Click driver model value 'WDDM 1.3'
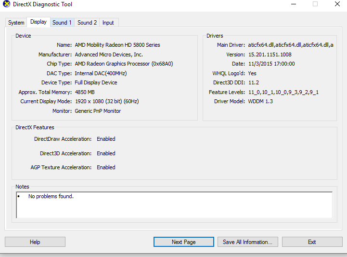The height and width of the screenshot is (257, 347). pos(260,102)
